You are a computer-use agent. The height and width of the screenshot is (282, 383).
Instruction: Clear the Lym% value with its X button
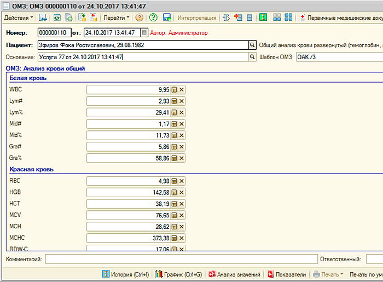[182, 113]
